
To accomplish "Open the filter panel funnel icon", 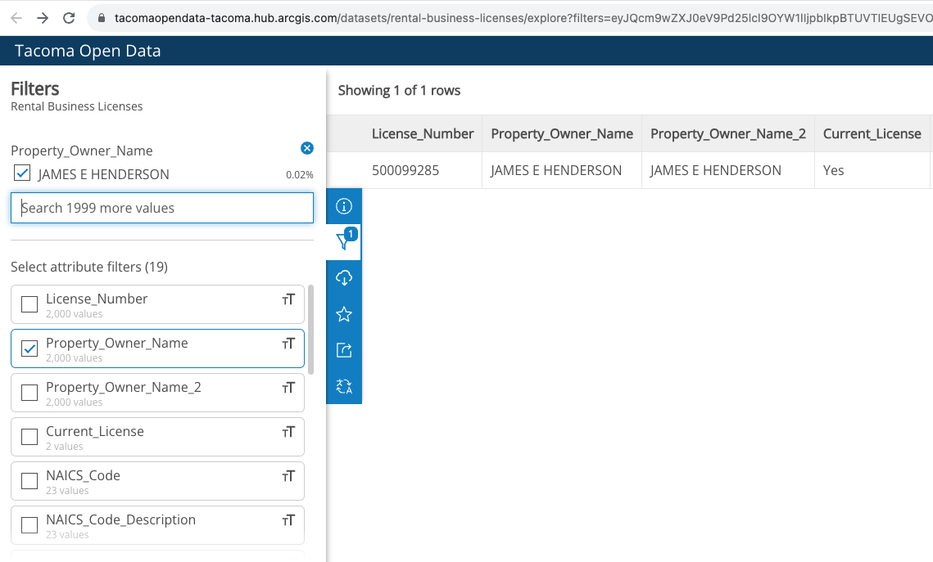I will (344, 242).
